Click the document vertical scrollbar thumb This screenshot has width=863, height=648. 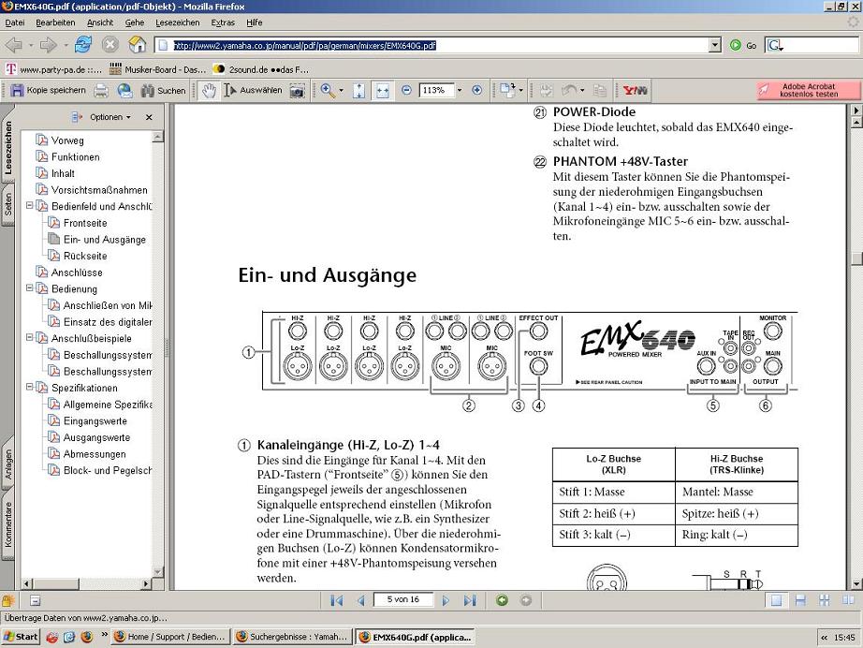pyautogui.click(x=856, y=258)
